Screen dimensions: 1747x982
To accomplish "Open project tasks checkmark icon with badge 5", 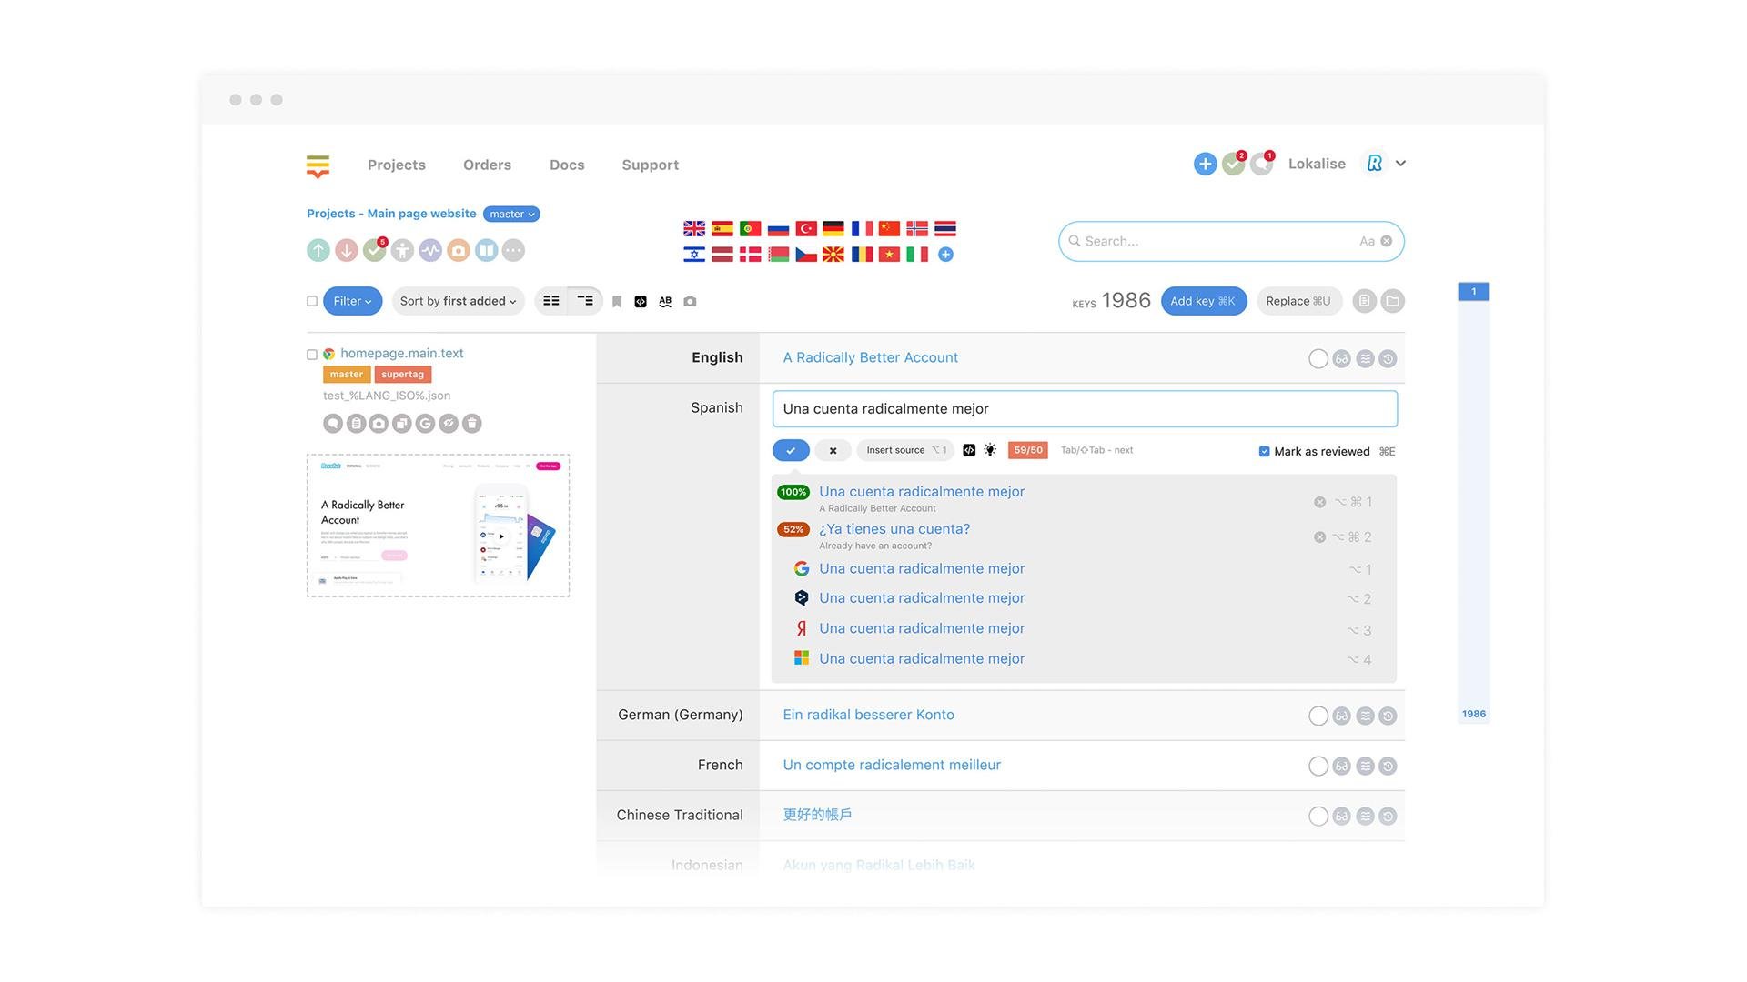I will click(x=375, y=250).
